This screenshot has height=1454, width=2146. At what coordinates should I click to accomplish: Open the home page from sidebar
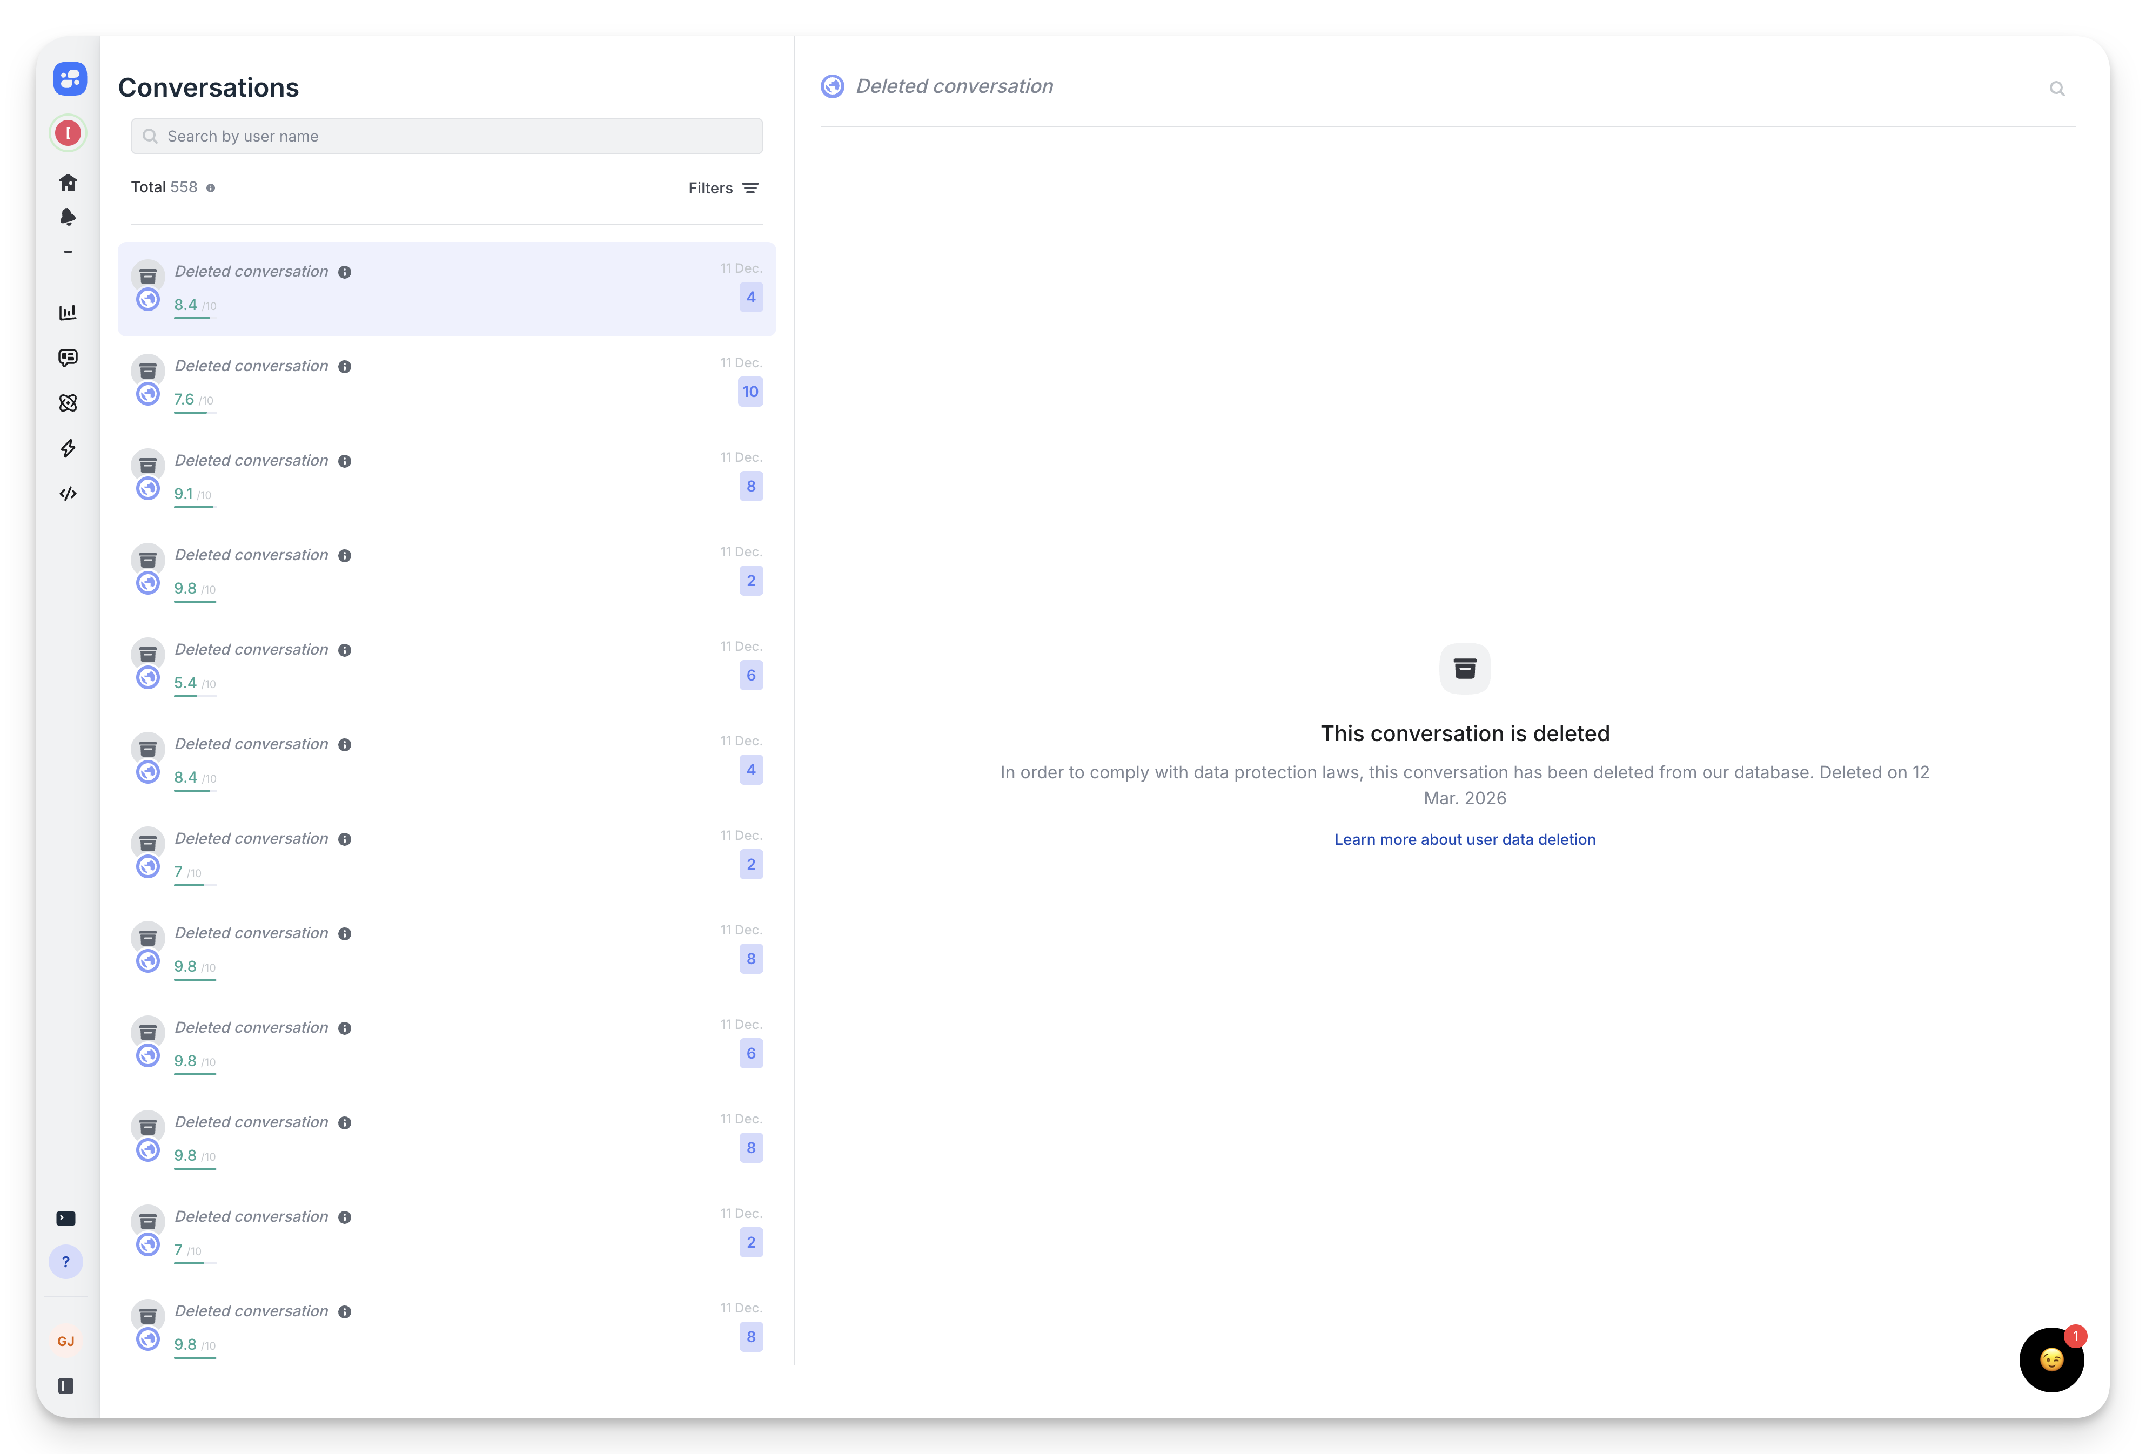click(68, 183)
